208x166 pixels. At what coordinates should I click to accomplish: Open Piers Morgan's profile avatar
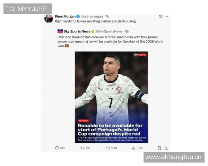(x=49, y=19)
